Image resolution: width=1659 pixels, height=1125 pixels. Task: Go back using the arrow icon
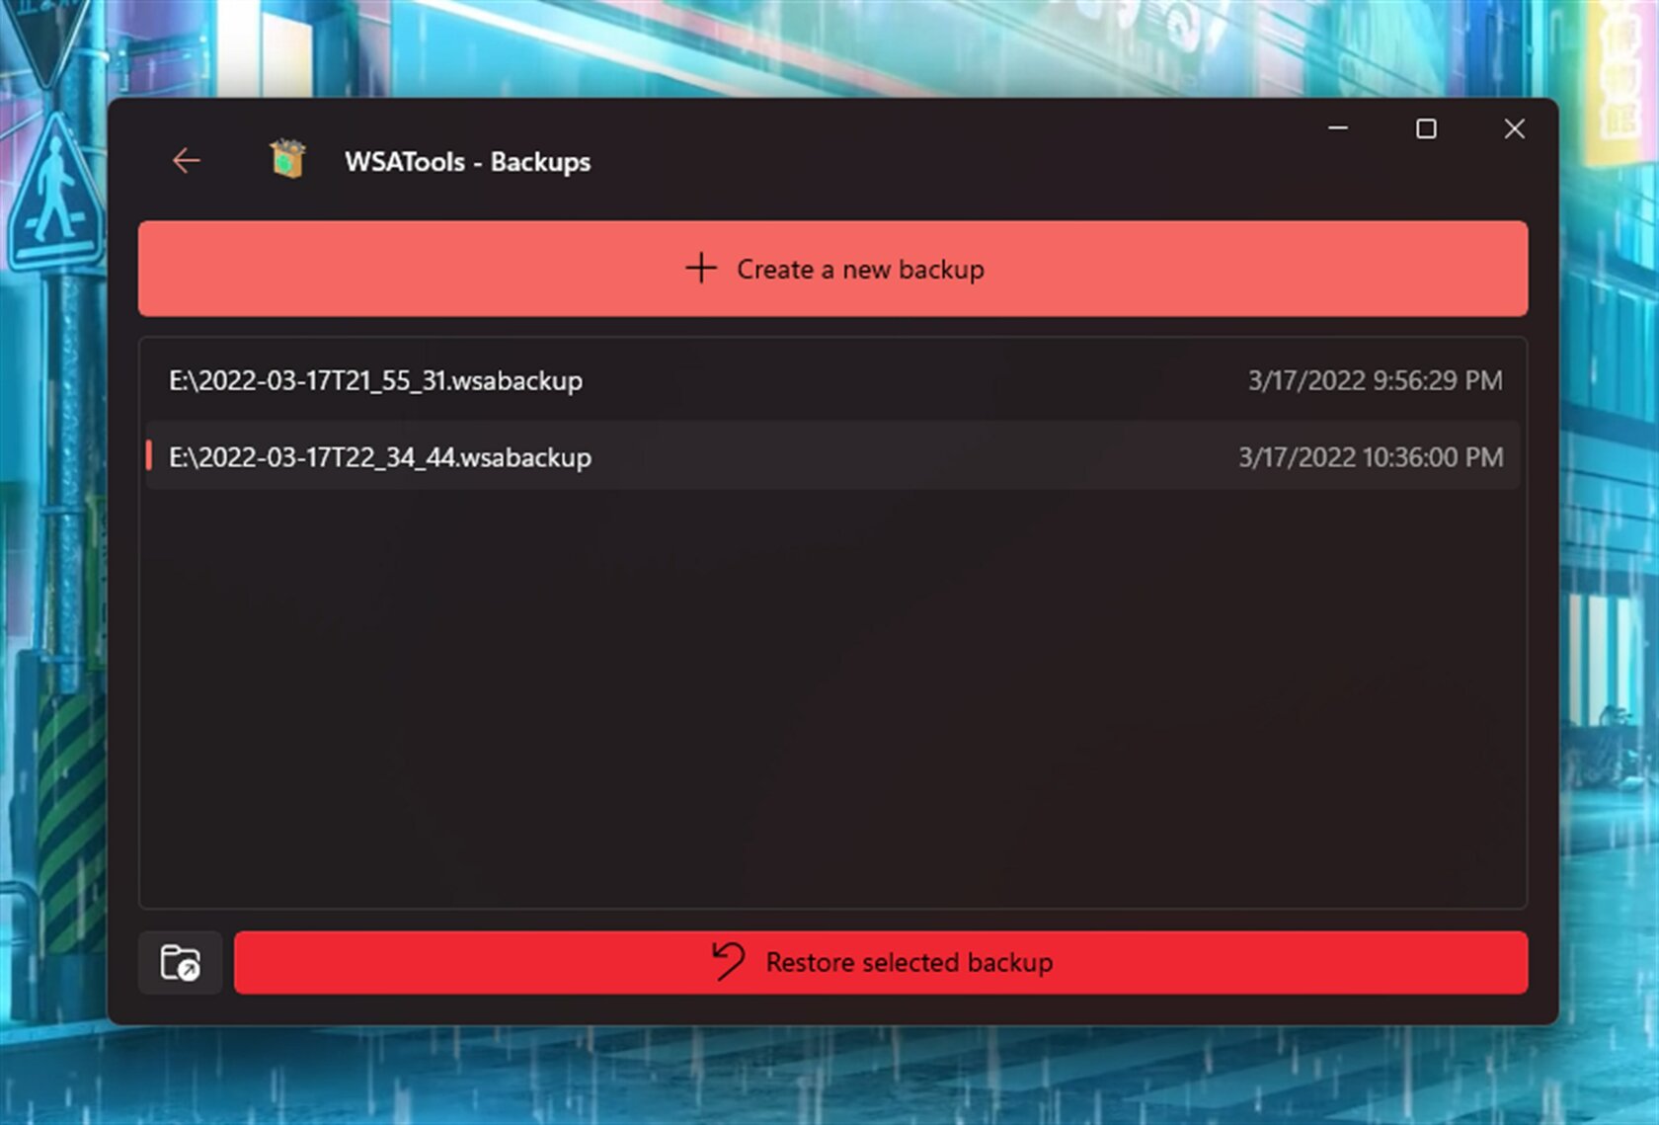coord(186,160)
